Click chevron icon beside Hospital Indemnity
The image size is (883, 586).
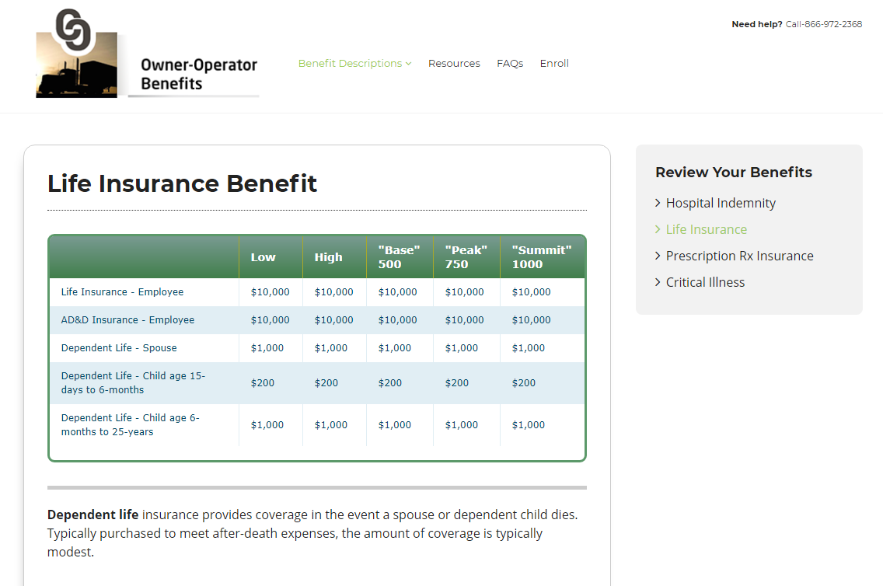coord(658,204)
